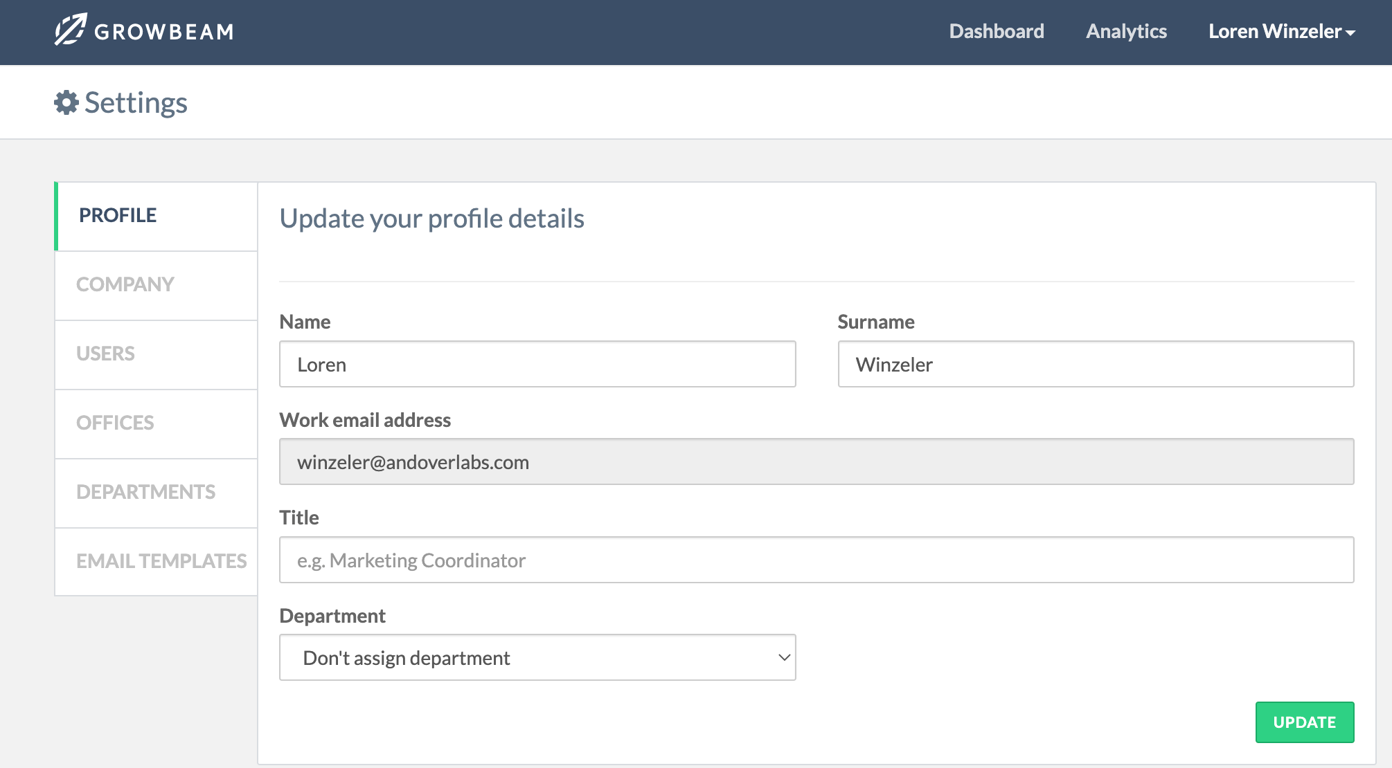Select the Email Templates tab
The height and width of the screenshot is (768, 1392).
[161, 561]
